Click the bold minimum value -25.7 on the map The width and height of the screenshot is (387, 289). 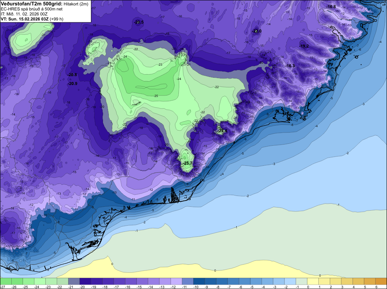point(188,163)
